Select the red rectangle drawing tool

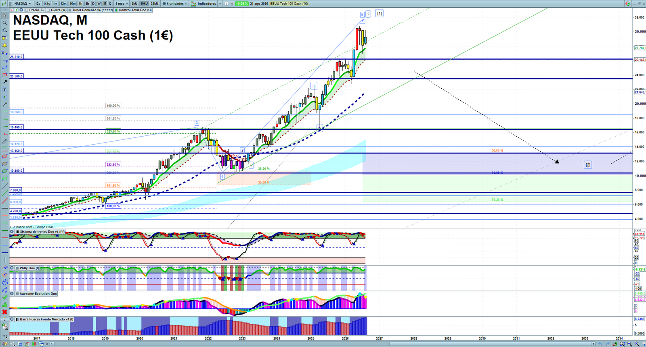click(x=4, y=75)
